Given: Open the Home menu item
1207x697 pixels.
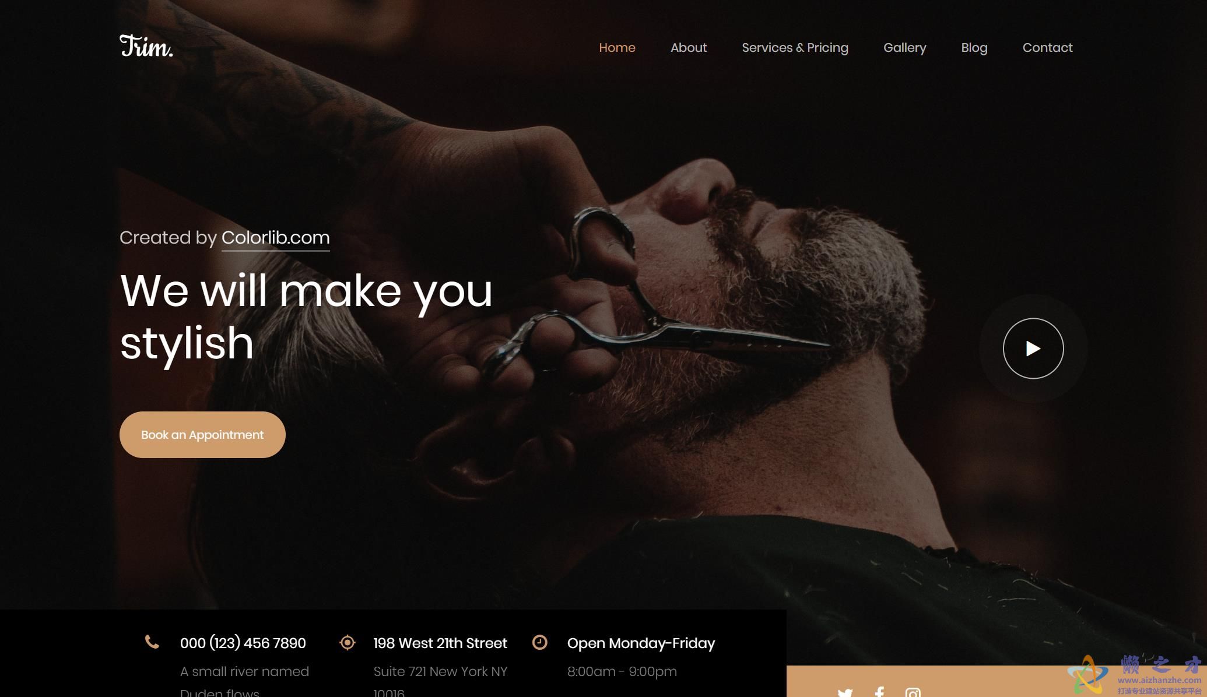Looking at the screenshot, I should (617, 47).
